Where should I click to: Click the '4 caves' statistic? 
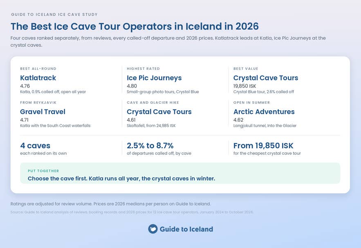(35, 145)
